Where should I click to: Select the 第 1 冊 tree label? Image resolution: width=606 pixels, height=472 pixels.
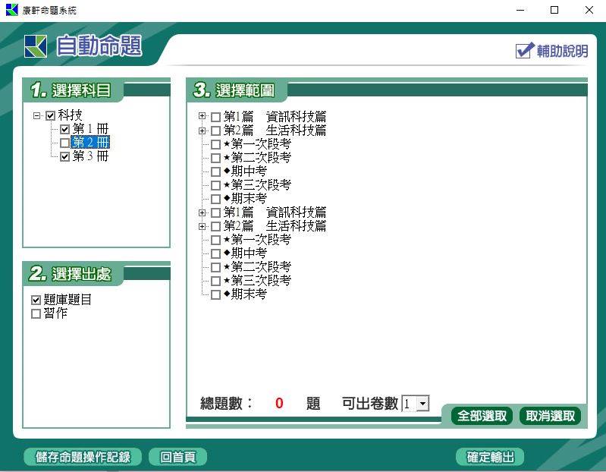point(90,129)
